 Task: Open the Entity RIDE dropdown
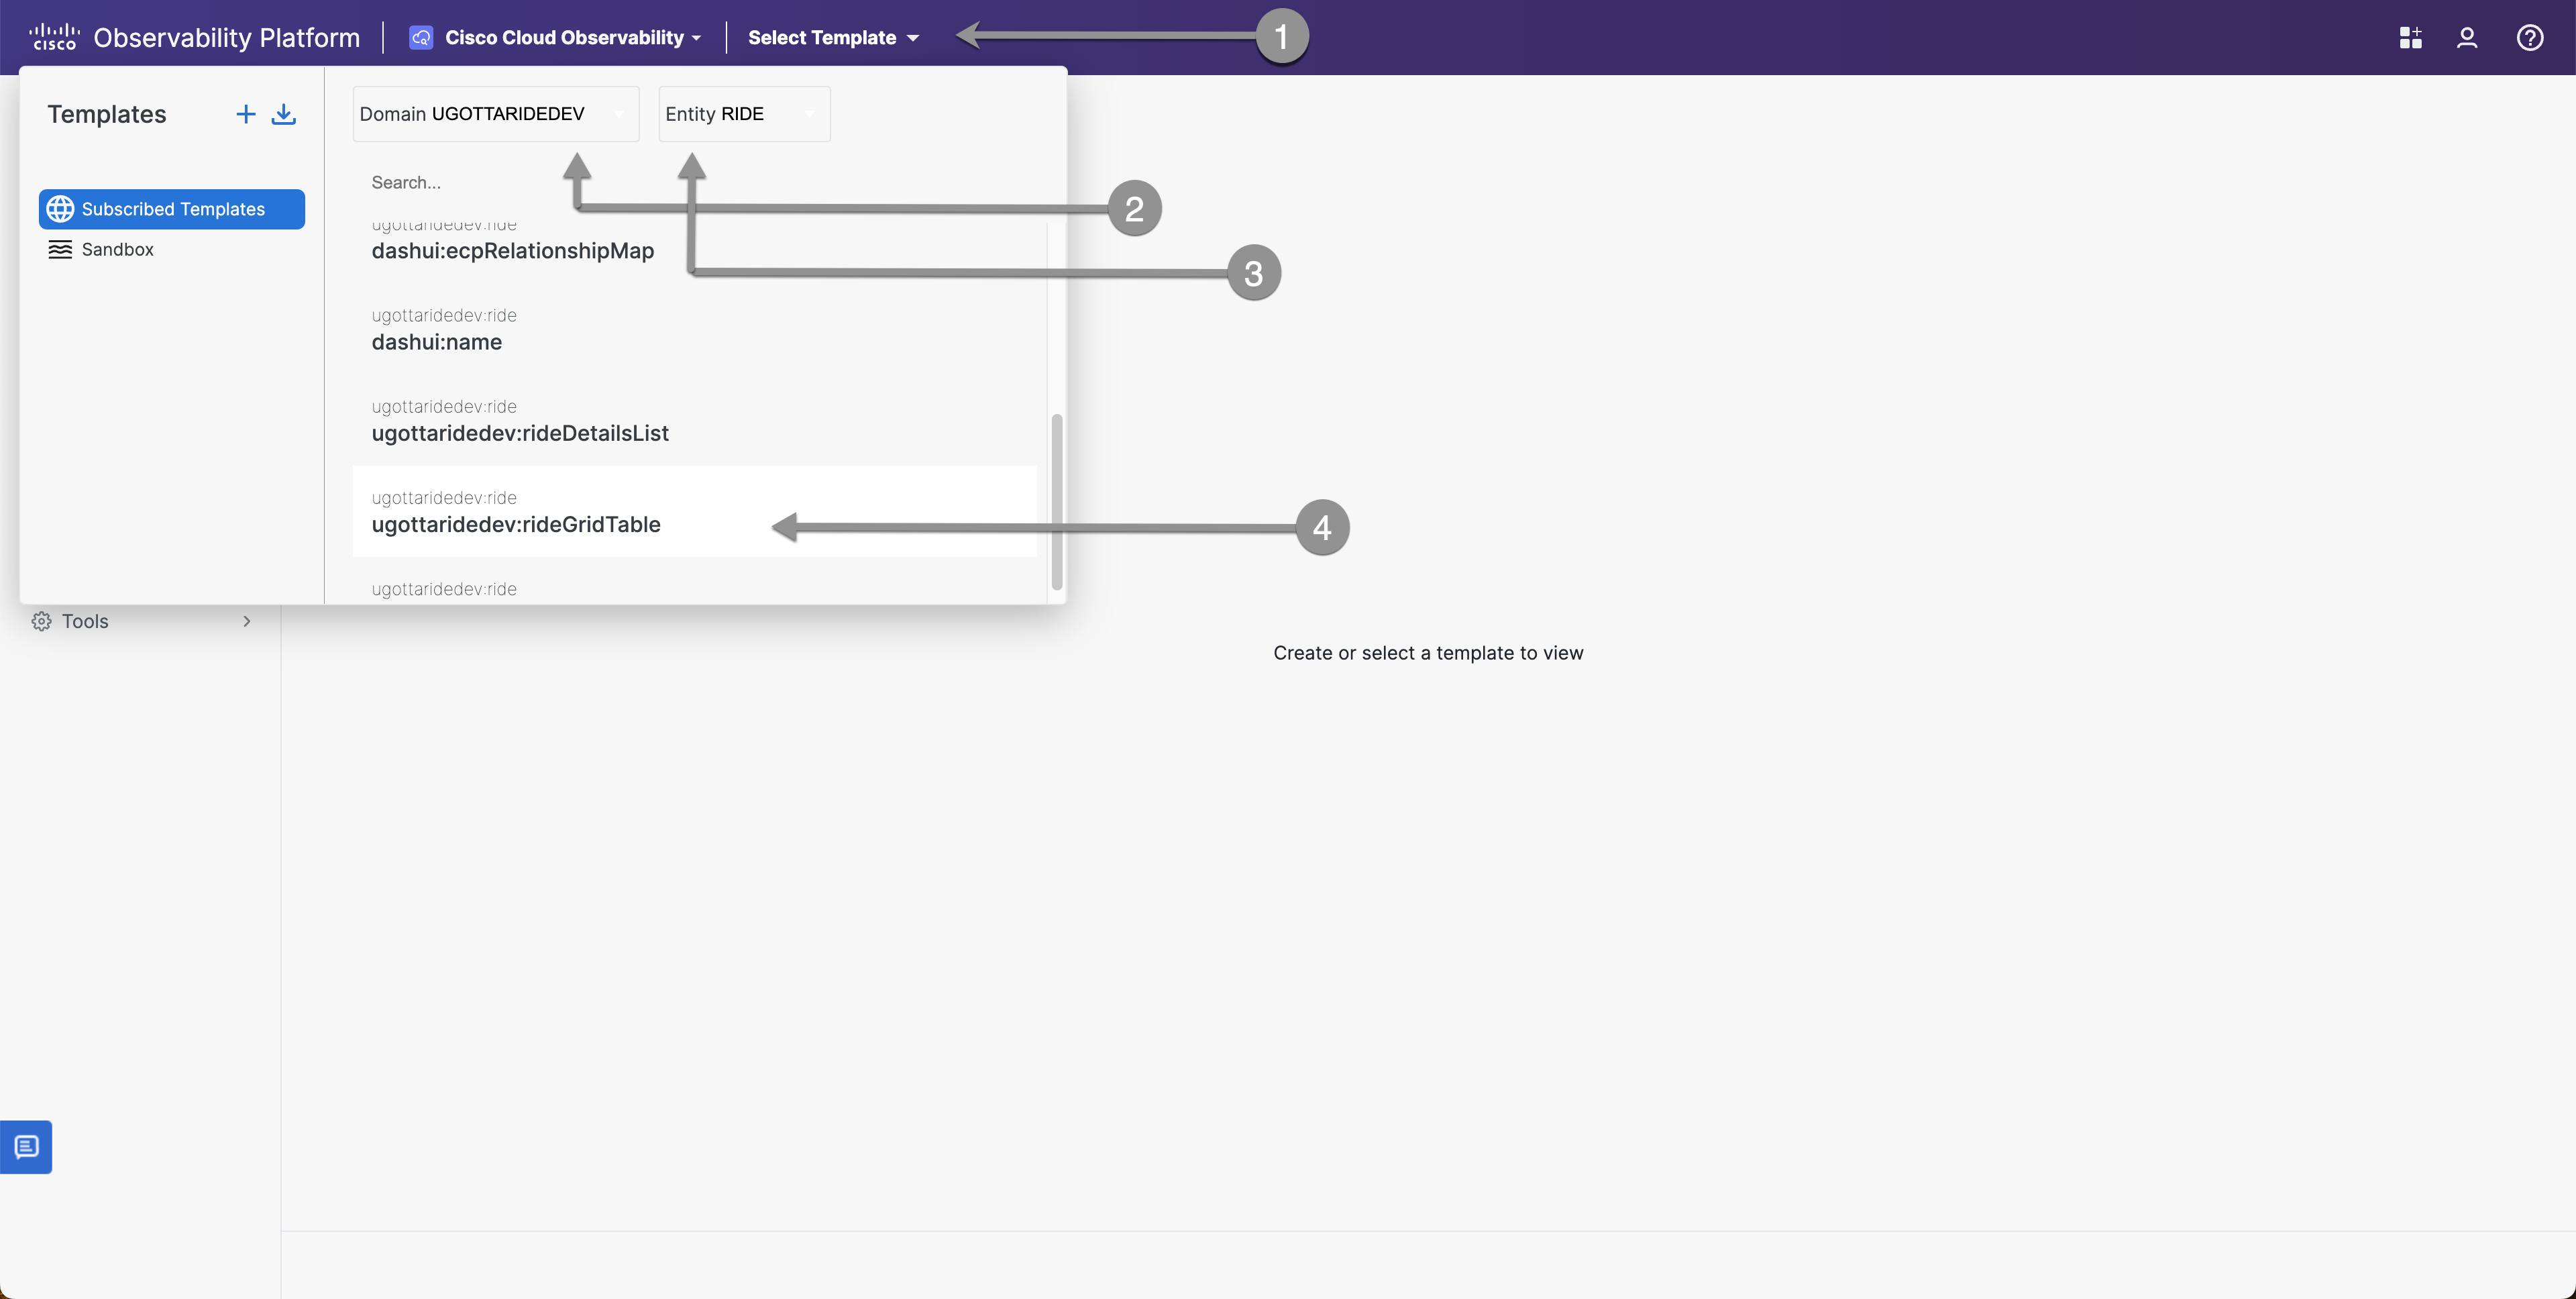[x=743, y=114]
